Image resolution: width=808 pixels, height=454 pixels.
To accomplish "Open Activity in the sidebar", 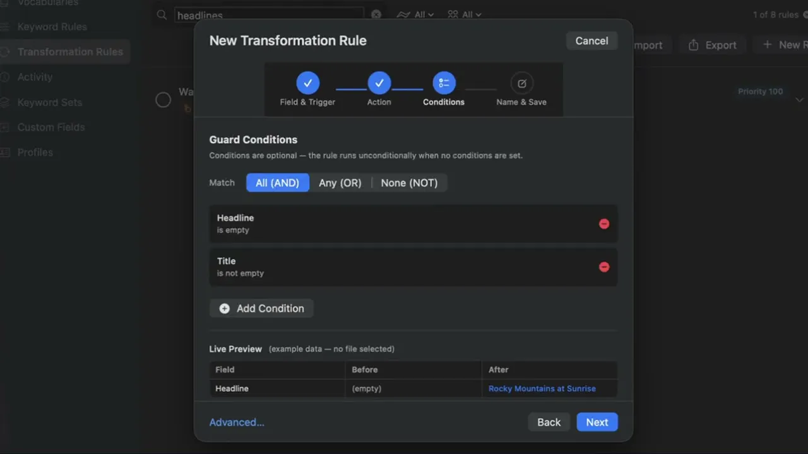I will click(x=35, y=77).
